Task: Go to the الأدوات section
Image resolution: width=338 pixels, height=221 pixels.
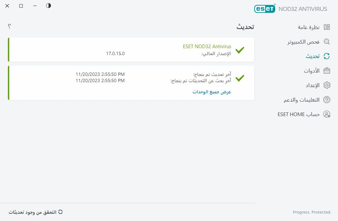Action: 312,71
